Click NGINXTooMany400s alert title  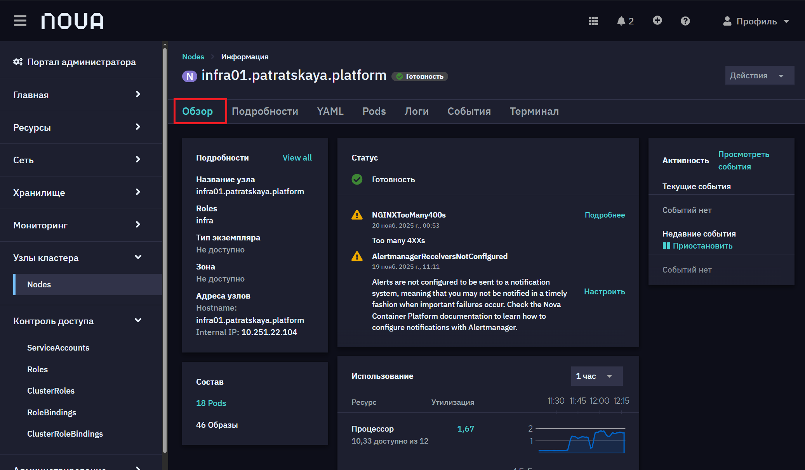point(409,215)
